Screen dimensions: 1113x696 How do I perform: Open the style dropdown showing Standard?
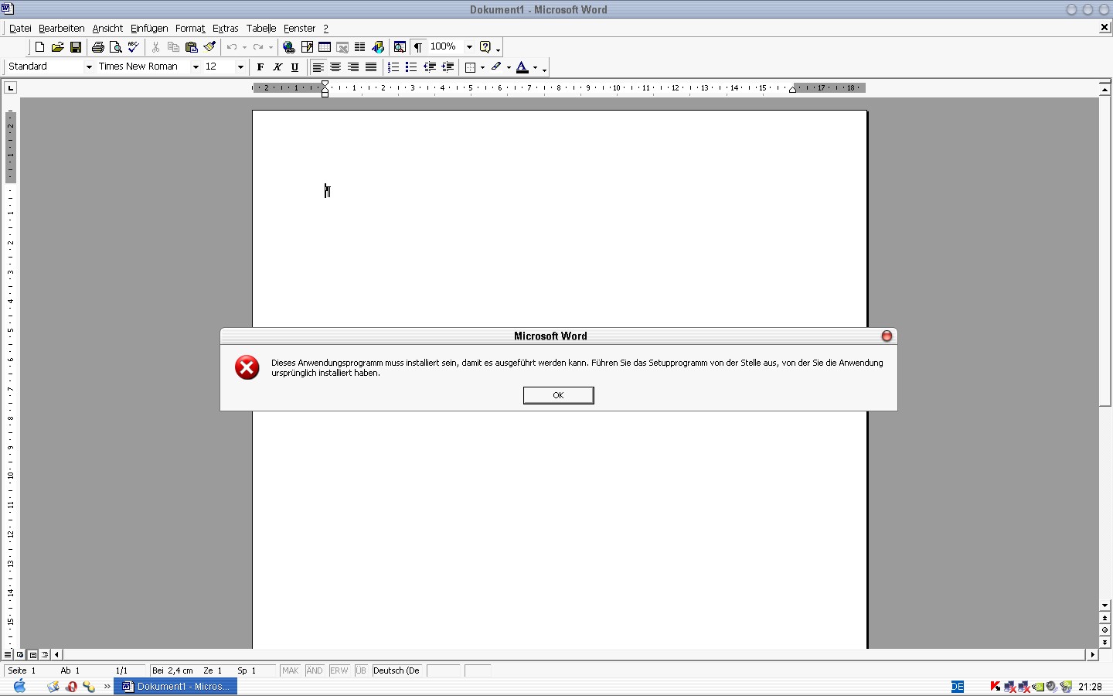point(89,67)
